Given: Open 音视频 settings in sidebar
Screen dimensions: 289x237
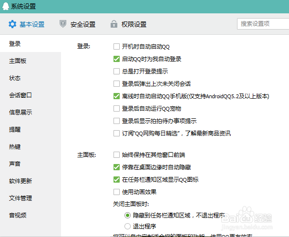Looking at the screenshot, I should 31,215.
